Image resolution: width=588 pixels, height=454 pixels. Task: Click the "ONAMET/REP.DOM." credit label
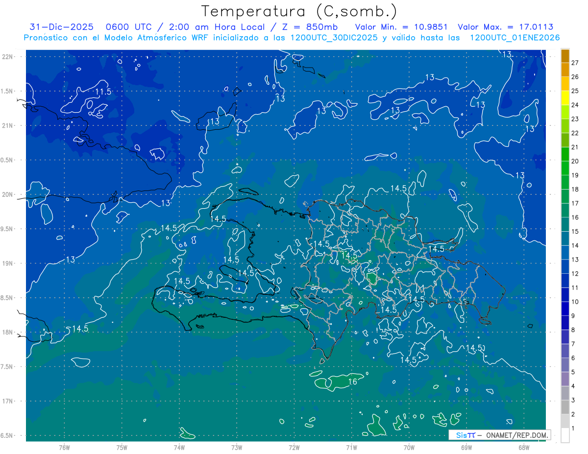pyautogui.click(x=517, y=435)
